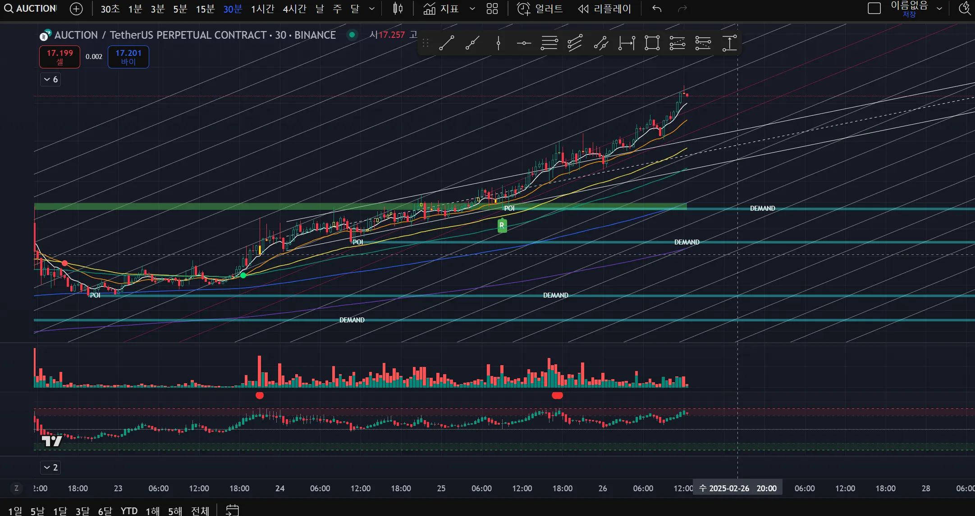Switch to 5분 timeframe

(180, 9)
